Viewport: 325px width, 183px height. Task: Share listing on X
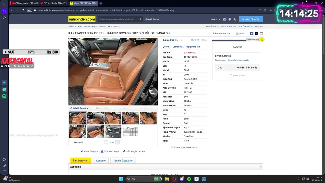[x=256, y=34]
